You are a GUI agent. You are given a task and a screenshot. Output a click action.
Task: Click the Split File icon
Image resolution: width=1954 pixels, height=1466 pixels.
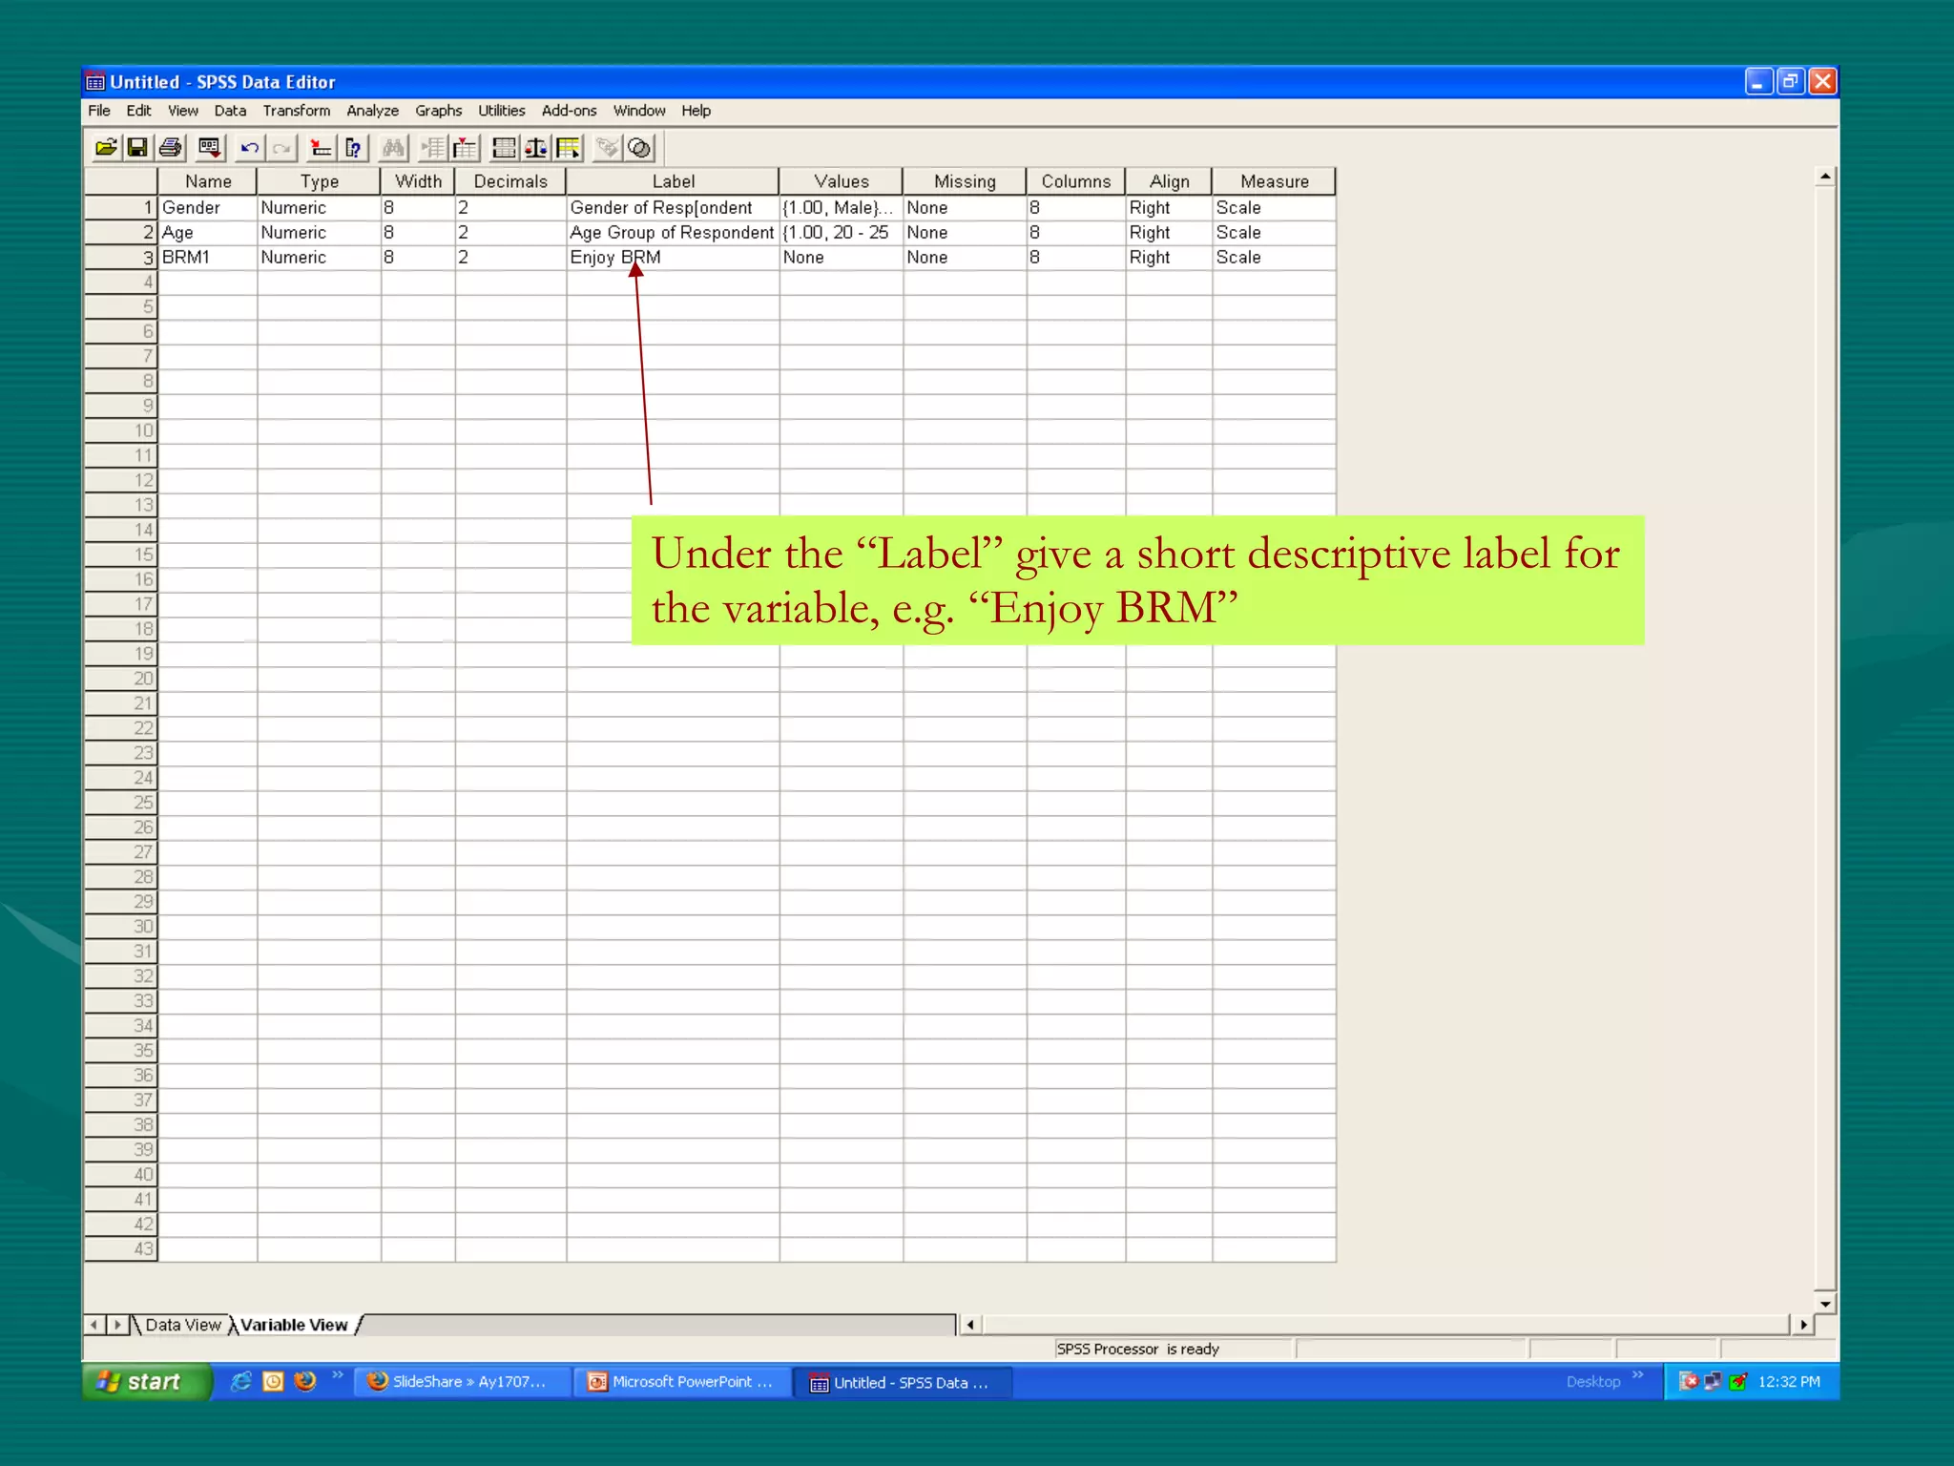click(x=504, y=148)
